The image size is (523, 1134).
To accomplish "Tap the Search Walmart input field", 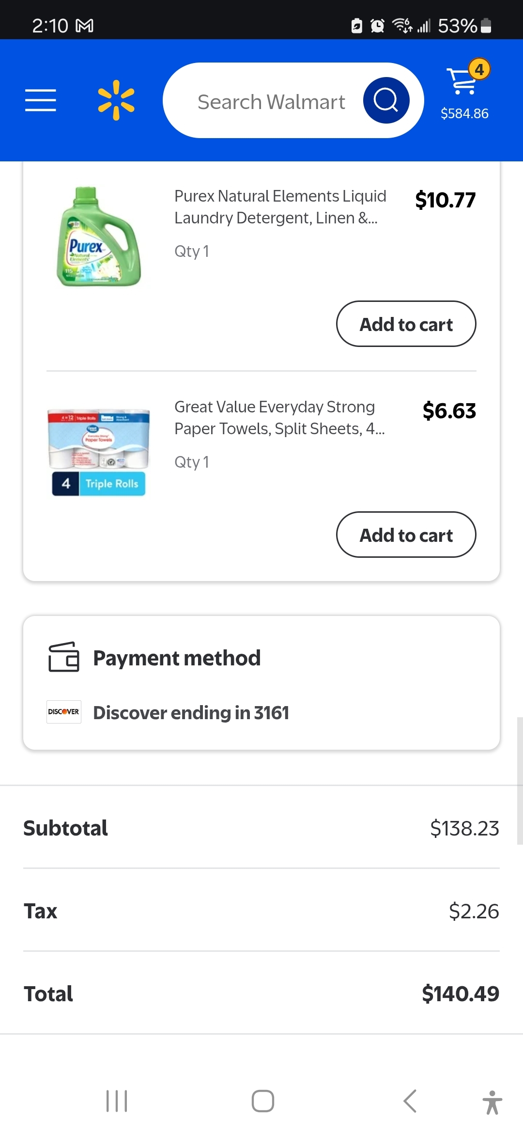I will click(271, 102).
